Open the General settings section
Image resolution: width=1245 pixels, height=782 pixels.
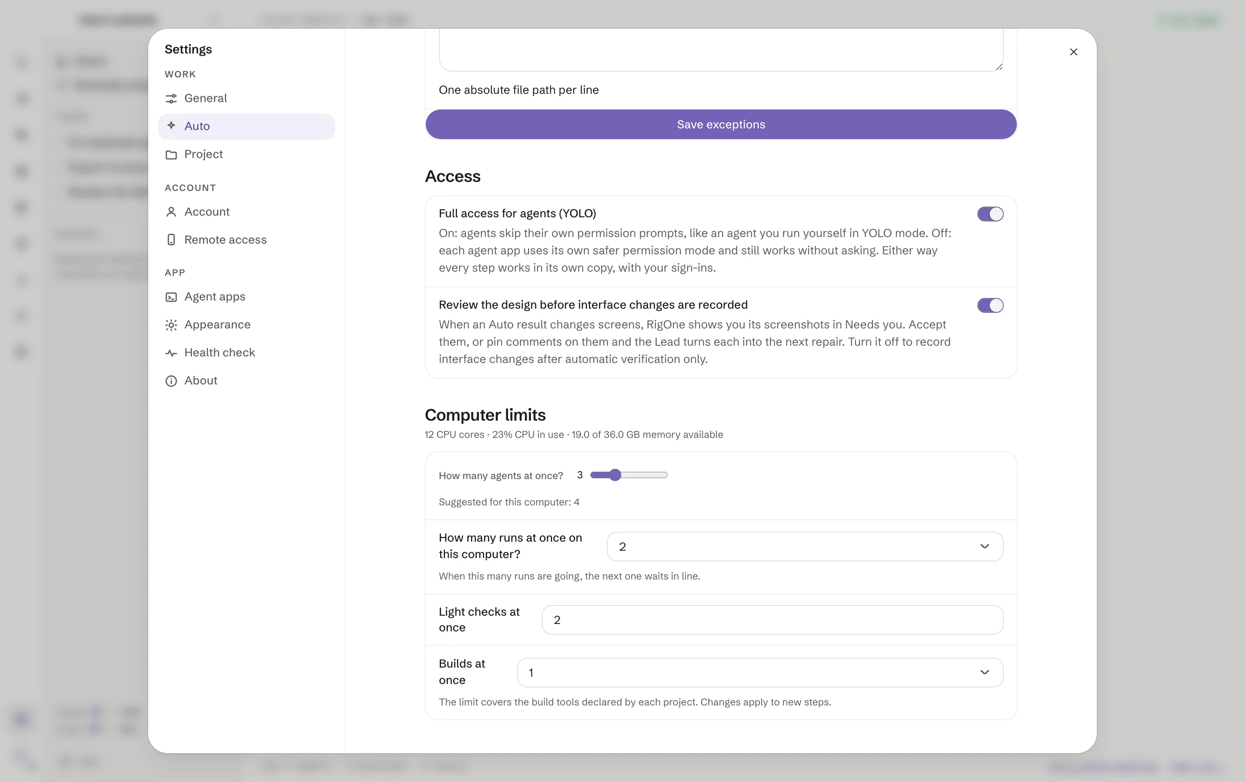click(x=247, y=98)
